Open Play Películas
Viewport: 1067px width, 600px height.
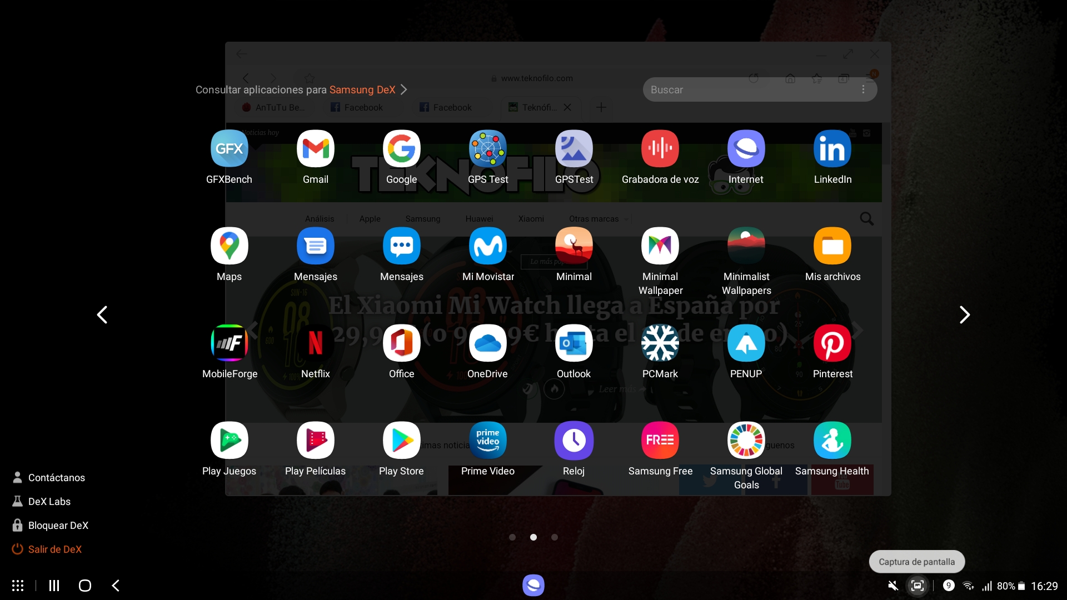(315, 441)
